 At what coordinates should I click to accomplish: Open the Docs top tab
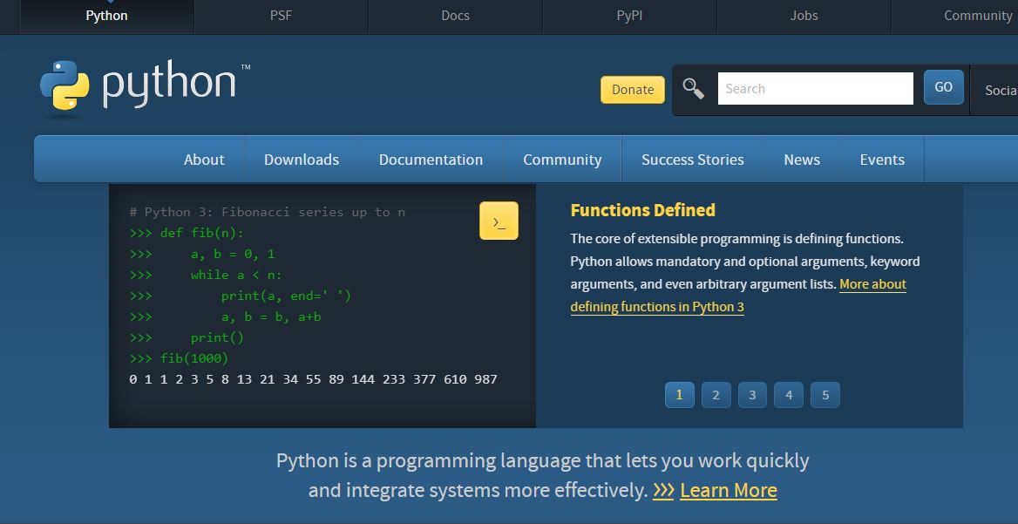[x=455, y=16]
